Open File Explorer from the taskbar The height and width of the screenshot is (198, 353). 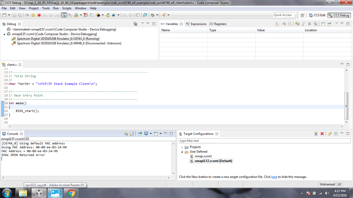[x=23, y=193]
